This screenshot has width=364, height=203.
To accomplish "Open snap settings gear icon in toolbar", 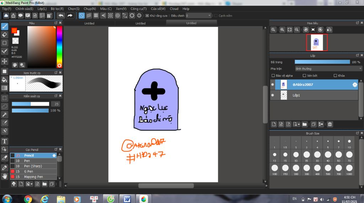I will [139, 16].
